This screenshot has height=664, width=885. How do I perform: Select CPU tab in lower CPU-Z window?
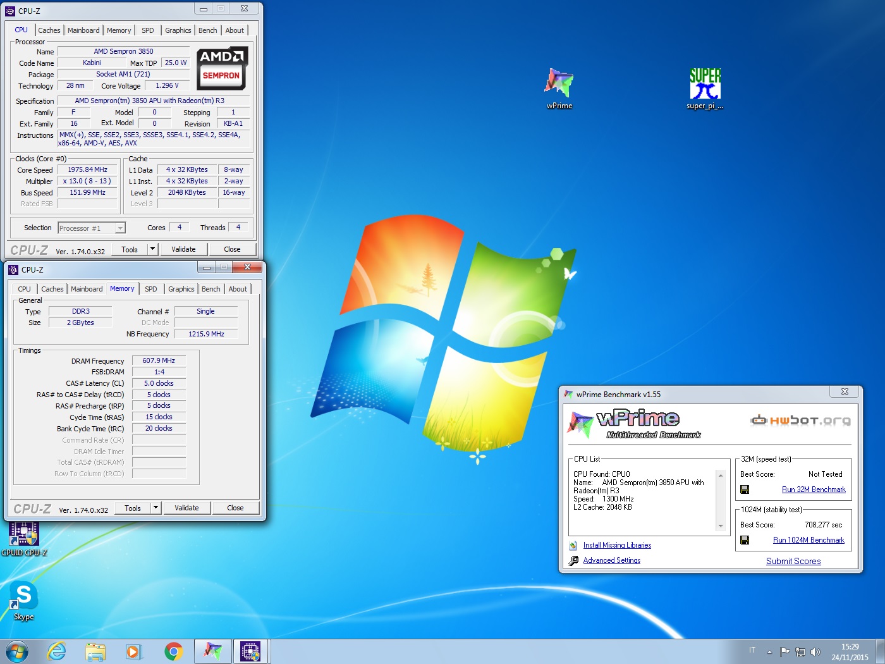click(25, 289)
